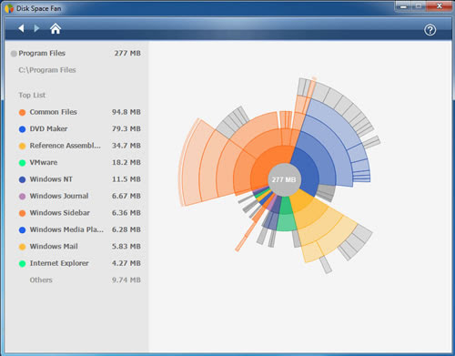
Task: Click the Others entry in list
Action: (80, 280)
